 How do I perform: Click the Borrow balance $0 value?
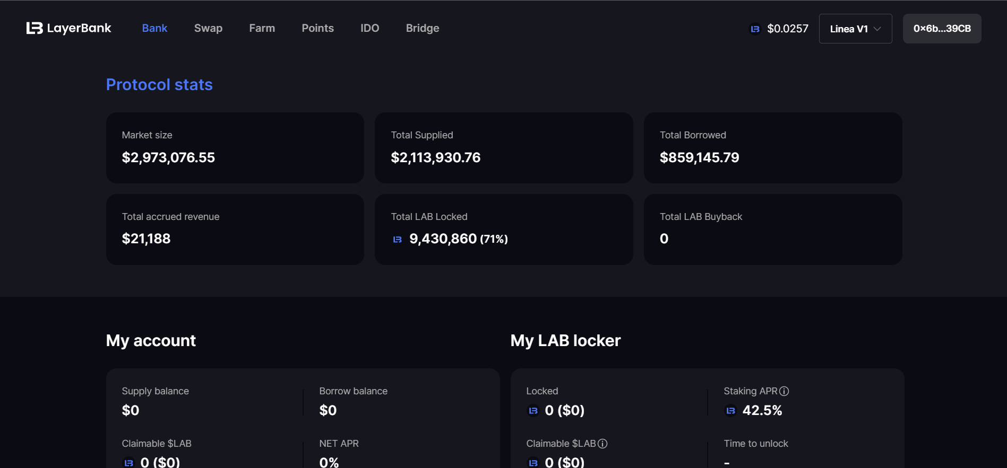tap(328, 410)
